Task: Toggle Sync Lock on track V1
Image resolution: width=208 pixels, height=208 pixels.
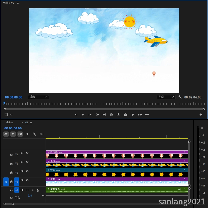Action: click(x=22, y=180)
